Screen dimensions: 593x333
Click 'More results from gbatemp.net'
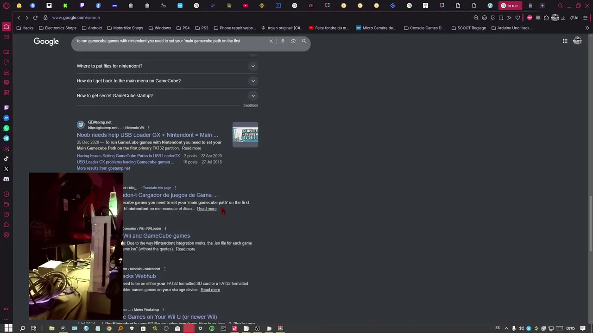(x=103, y=168)
